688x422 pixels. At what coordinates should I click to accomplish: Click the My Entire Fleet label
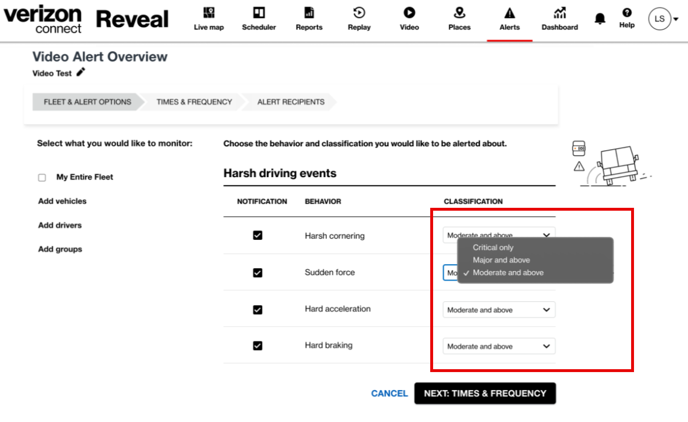(x=85, y=177)
